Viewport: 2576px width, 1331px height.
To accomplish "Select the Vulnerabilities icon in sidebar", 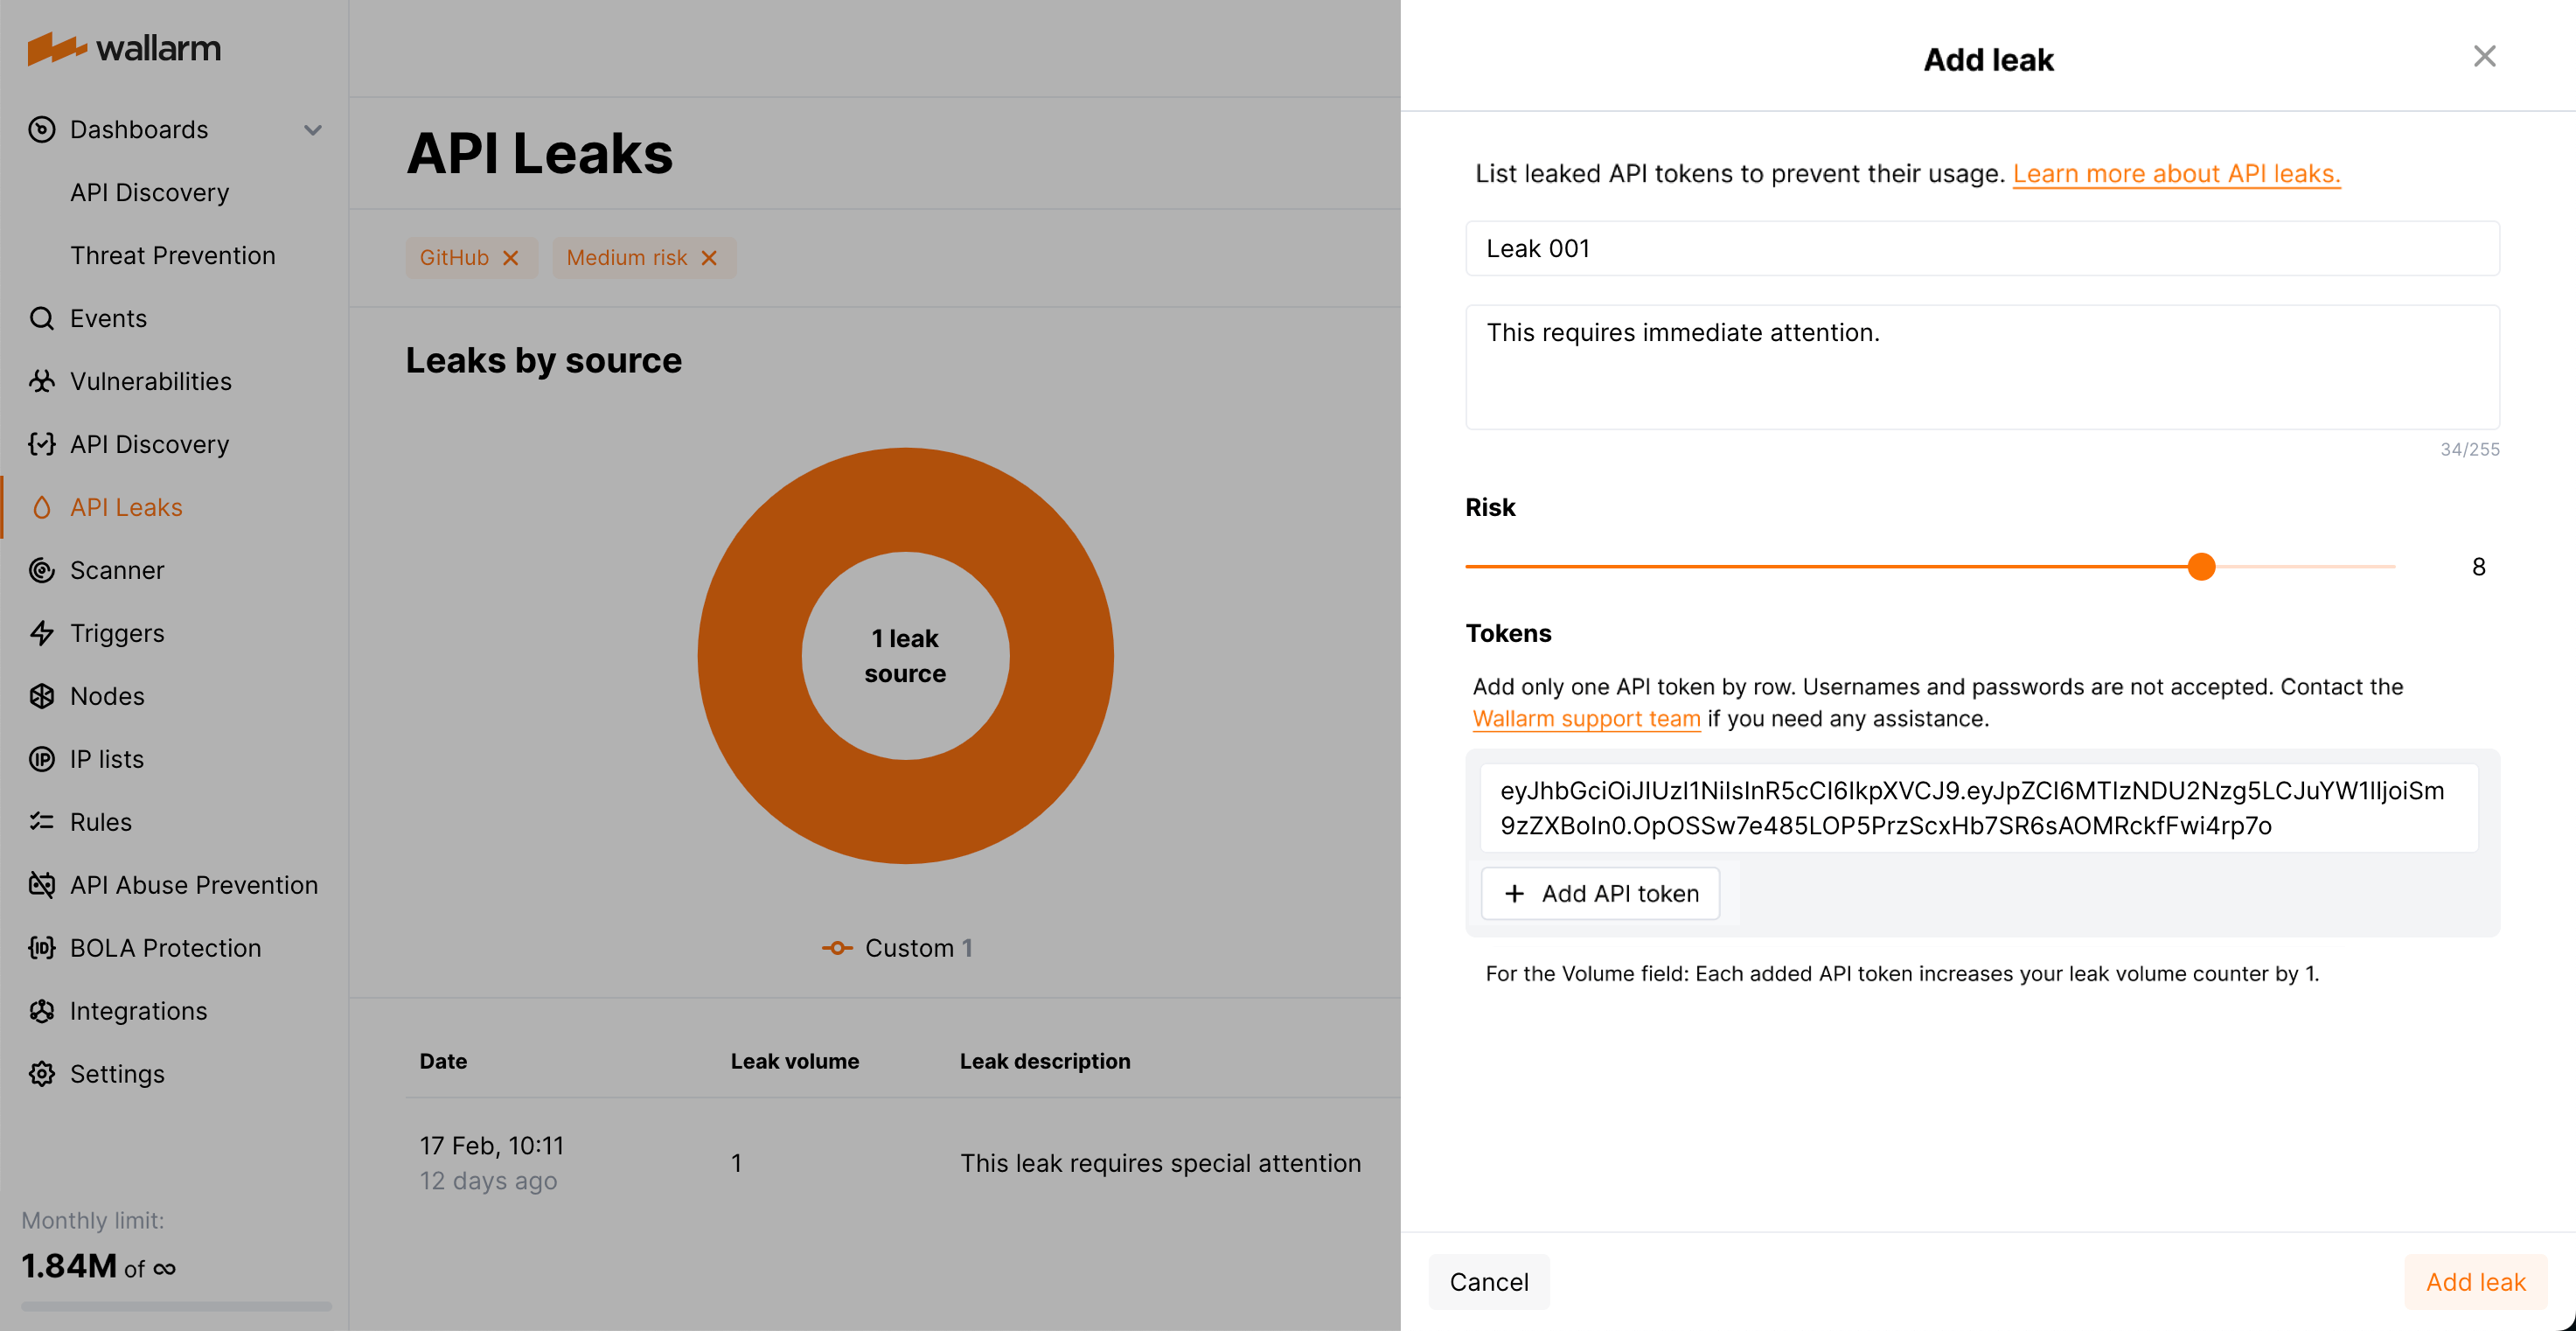I will click(42, 381).
